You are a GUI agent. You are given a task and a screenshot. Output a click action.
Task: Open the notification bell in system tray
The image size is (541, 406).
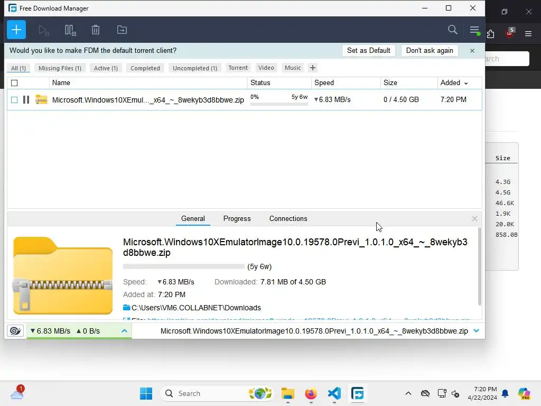coord(505,393)
